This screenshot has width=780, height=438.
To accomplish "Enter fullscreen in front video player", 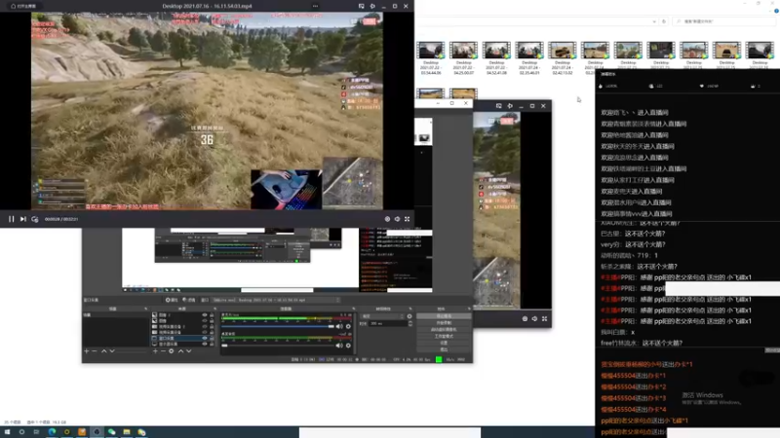I will coord(407,219).
